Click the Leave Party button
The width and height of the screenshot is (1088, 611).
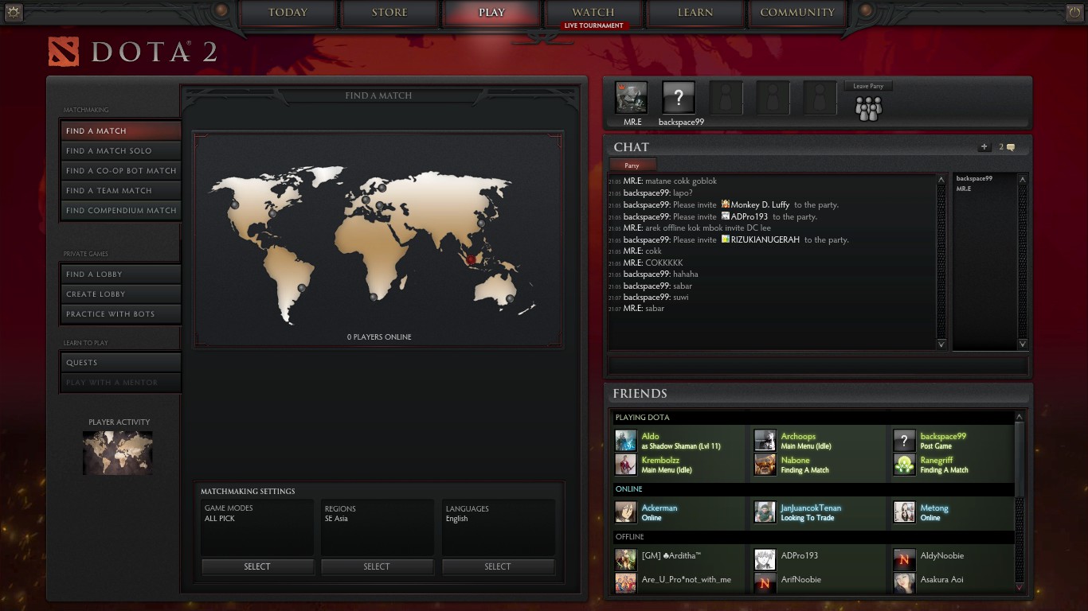(868, 86)
